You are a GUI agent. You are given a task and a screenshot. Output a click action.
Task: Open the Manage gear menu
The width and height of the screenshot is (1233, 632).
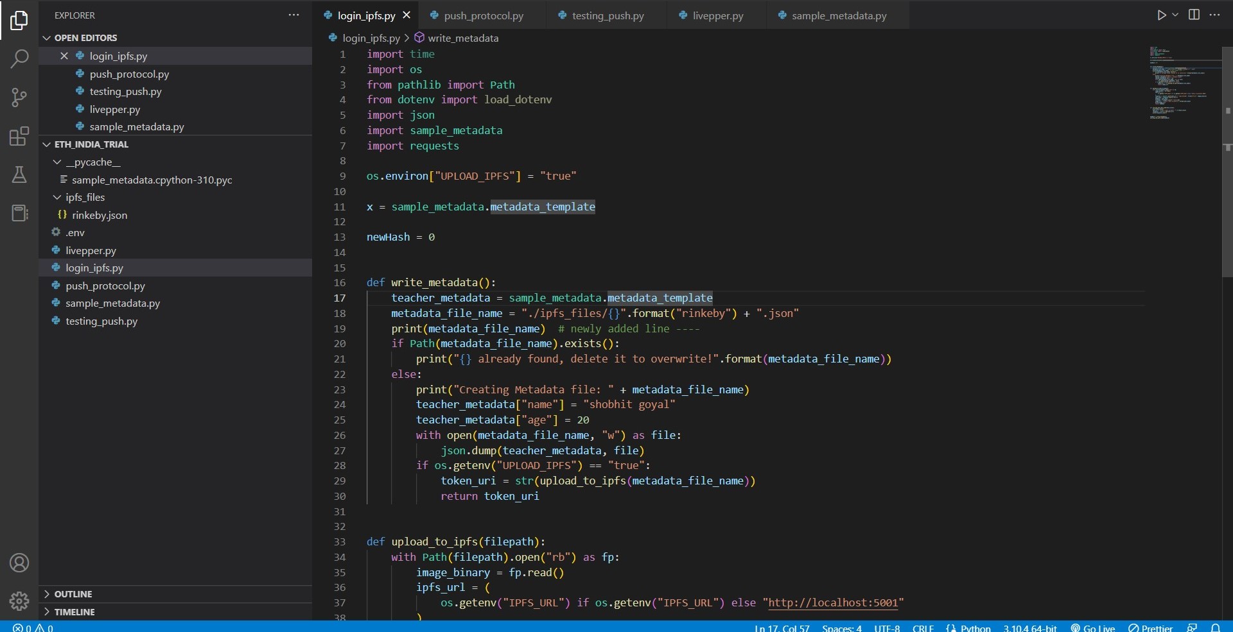[19, 601]
